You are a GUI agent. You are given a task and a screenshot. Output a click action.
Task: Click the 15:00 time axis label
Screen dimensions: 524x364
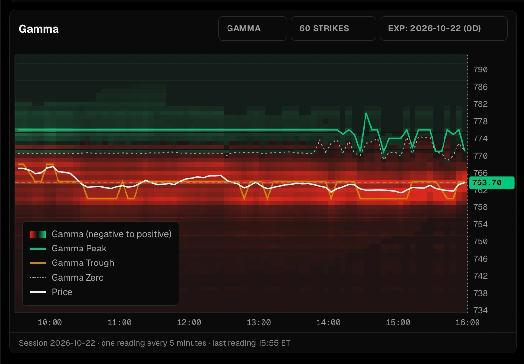coord(398,322)
